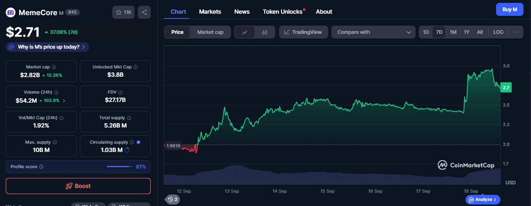Switch to the Chart tab
The image size is (531, 206).
point(178,12)
